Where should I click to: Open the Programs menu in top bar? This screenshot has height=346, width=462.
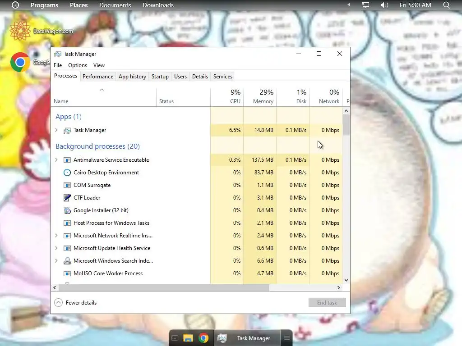[x=45, y=5]
